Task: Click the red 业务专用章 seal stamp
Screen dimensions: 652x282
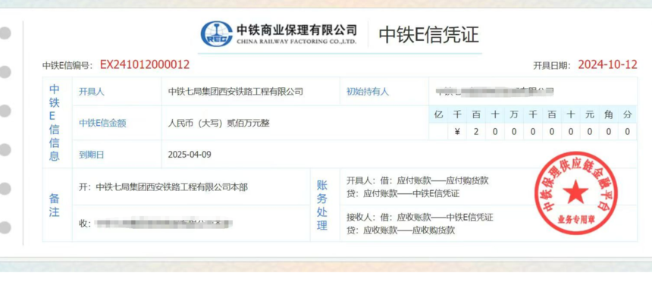Action: [x=575, y=193]
